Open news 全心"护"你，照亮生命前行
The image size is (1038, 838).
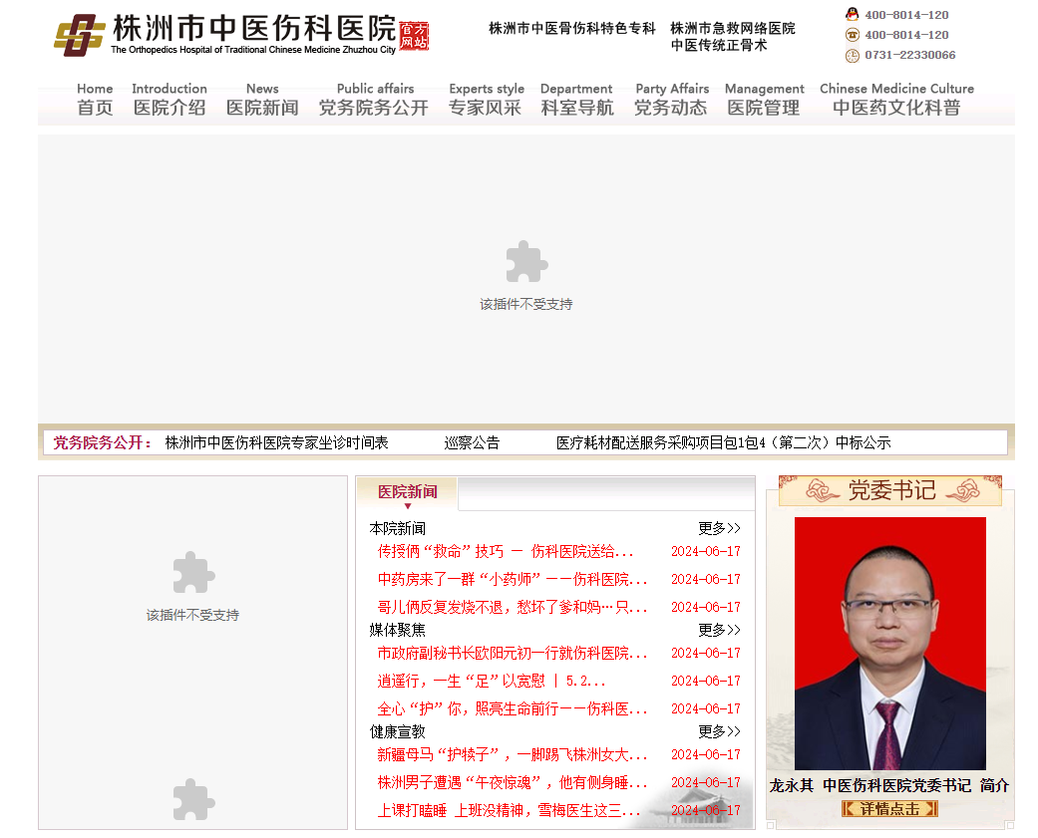click(x=513, y=709)
